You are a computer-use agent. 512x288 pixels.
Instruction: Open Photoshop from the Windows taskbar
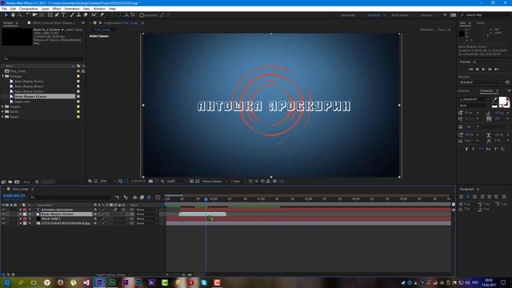138,282
